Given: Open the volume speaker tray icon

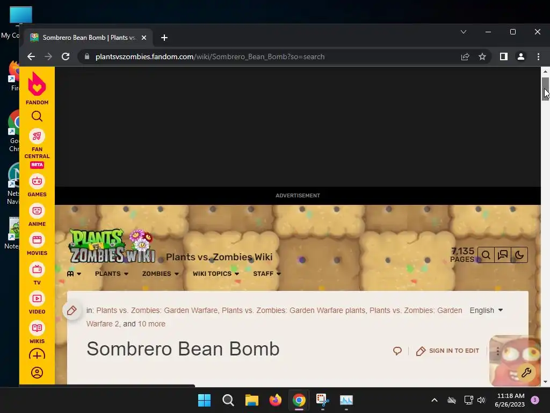Looking at the screenshot, I should point(481,400).
